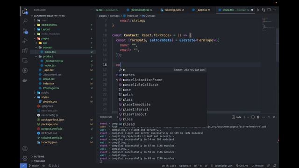Split the terminal panel

[x=253, y=117]
